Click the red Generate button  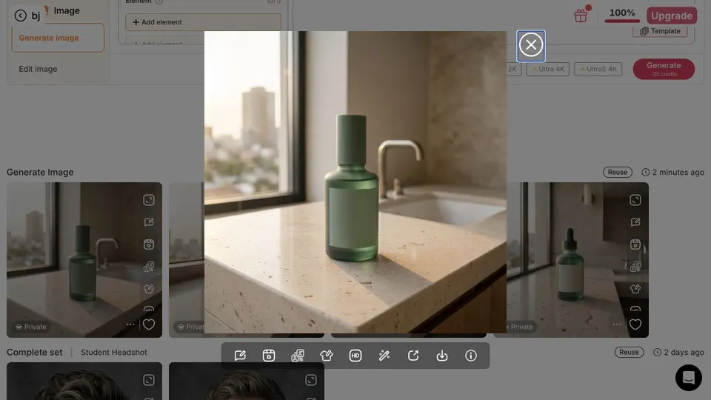pos(664,69)
